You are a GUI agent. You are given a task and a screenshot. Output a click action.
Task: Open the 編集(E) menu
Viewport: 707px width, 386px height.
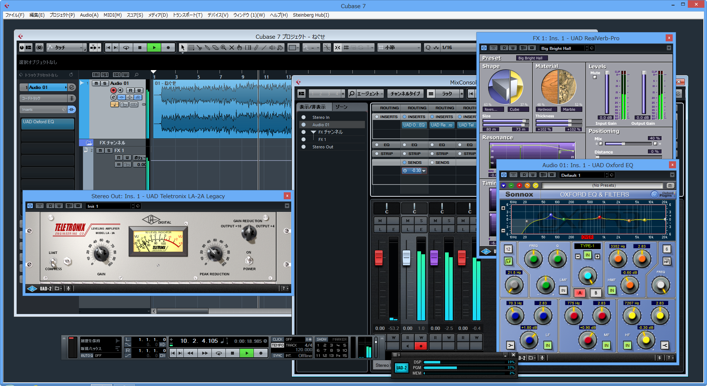pyautogui.click(x=37, y=15)
